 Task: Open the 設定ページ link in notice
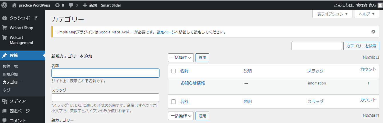click(166, 32)
